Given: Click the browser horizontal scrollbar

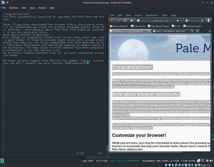Looking at the screenshot, I should point(145,152).
